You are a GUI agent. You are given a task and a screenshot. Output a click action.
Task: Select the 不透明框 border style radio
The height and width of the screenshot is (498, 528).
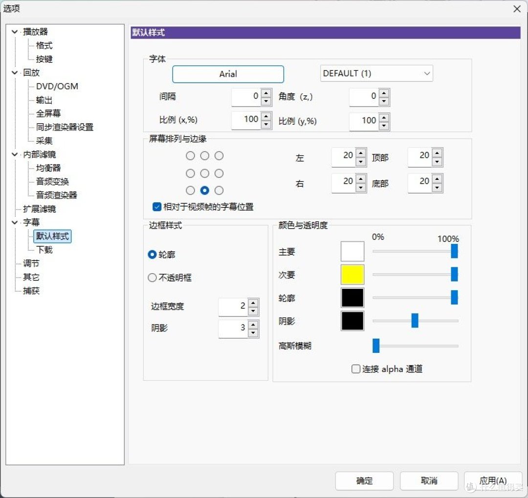(152, 278)
